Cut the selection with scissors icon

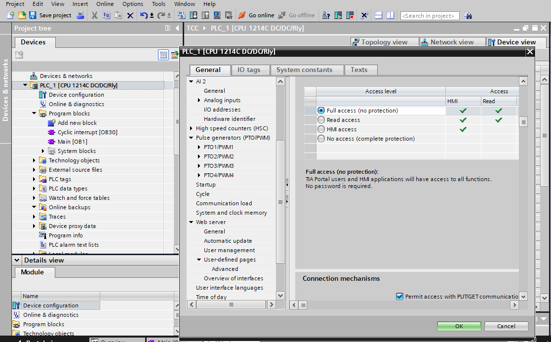coord(94,15)
